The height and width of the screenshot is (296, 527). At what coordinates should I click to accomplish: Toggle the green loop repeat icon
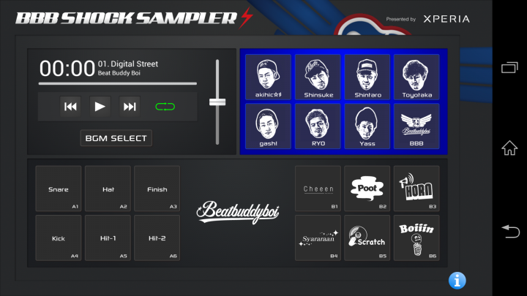coord(165,107)
